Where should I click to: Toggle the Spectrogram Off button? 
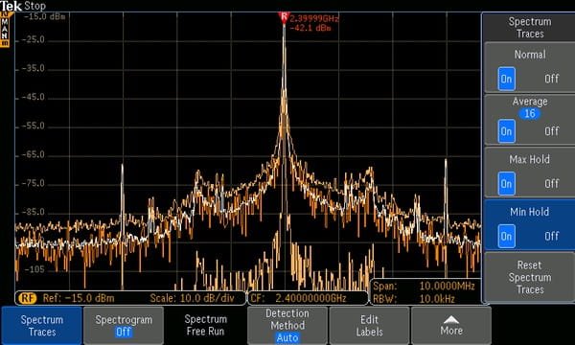click(x=124, y=326)
